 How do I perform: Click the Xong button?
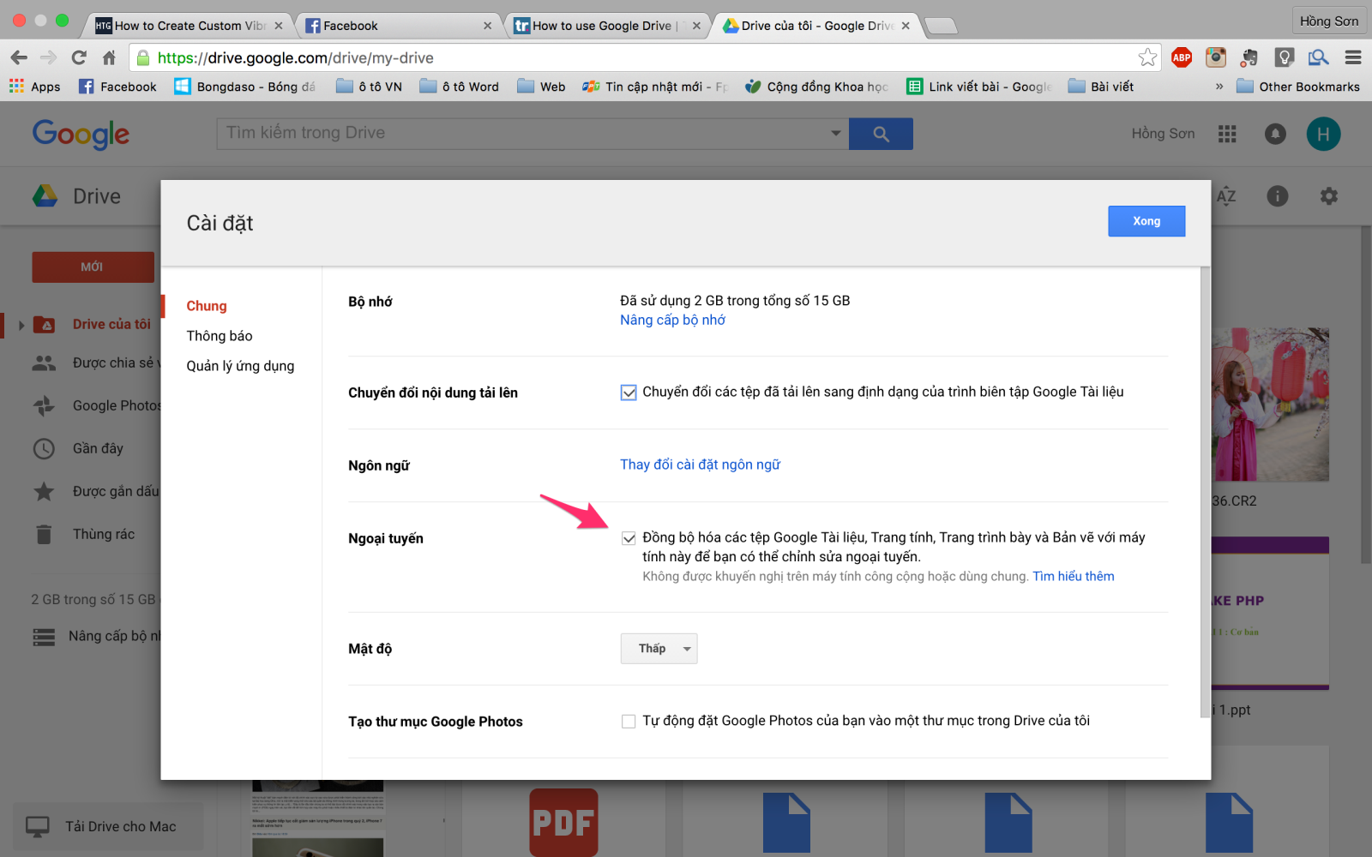[1146, 221]
